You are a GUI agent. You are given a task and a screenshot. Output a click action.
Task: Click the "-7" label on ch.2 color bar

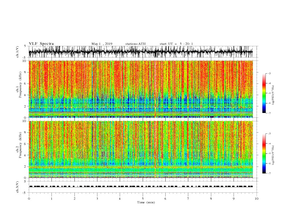[269, 173]
